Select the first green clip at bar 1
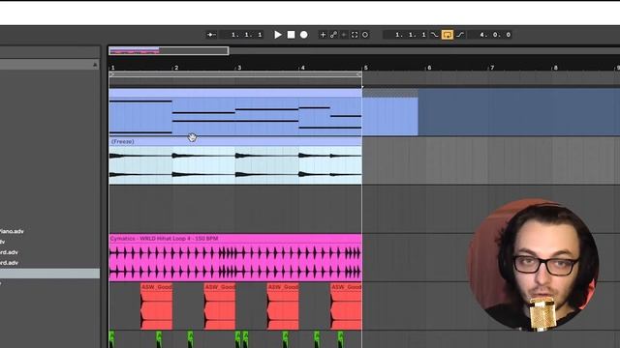Viewport: 620px width, 348px height. pos(112,339)
